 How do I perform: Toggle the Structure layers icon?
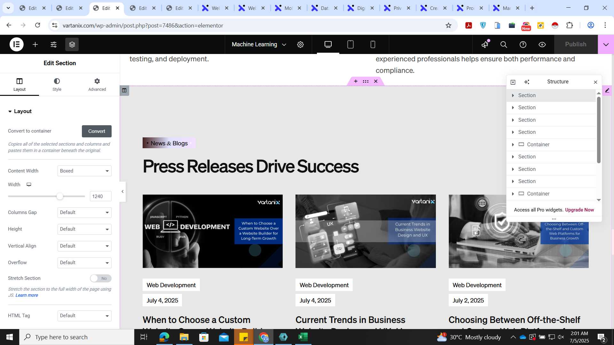(x=72, y=44)
